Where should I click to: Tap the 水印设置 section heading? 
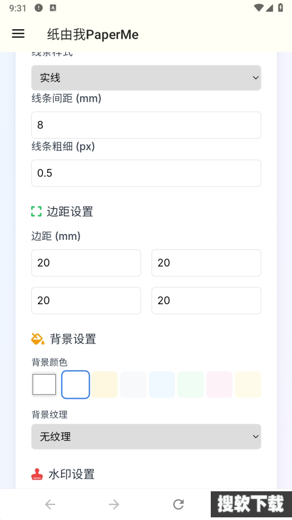[x=72, y=474]
